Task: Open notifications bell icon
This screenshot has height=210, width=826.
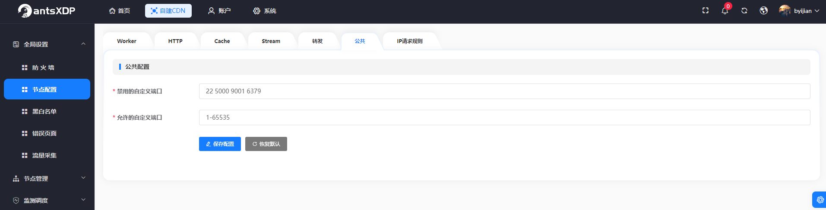Action: pos(725,11)
